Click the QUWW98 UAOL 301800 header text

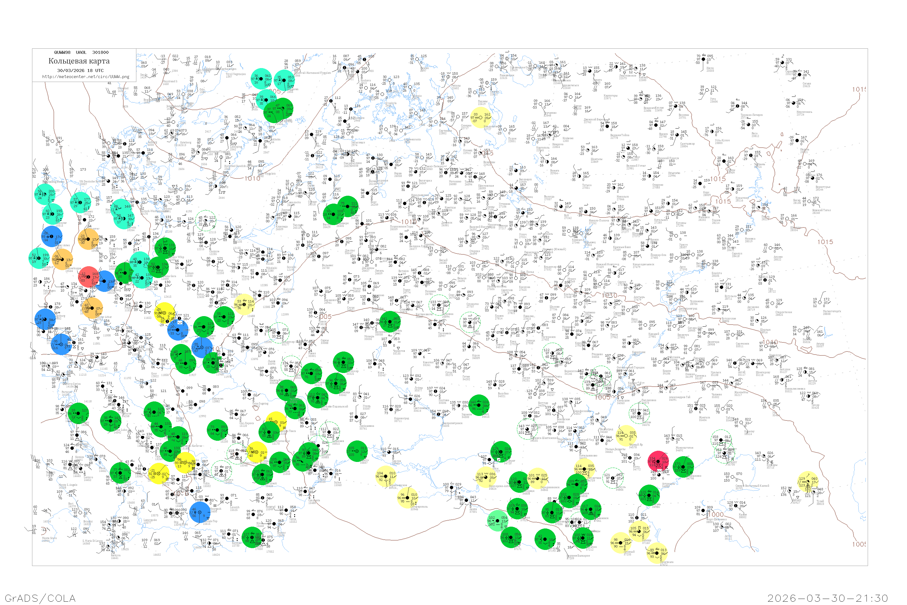[81, 52]
